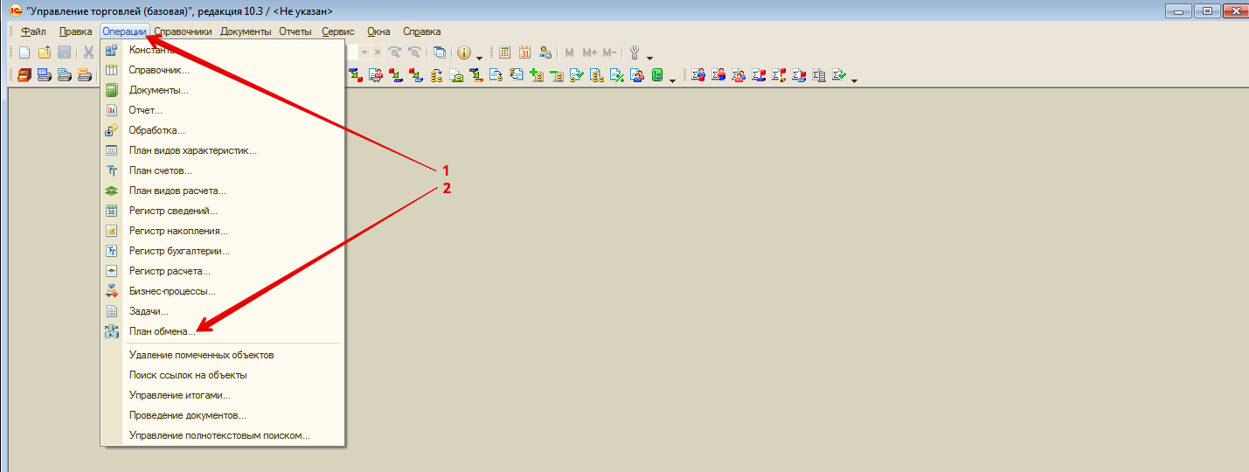This screenshot has height=472, width=1249.
Task: Click the Open file folder icon
Action: click(44, 52)
